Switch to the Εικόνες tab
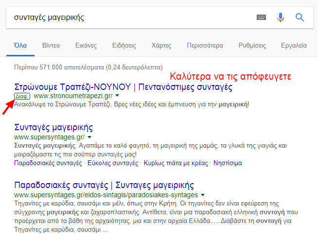The width and height of the screenshot is (318, 239). (x=86, y=46)
